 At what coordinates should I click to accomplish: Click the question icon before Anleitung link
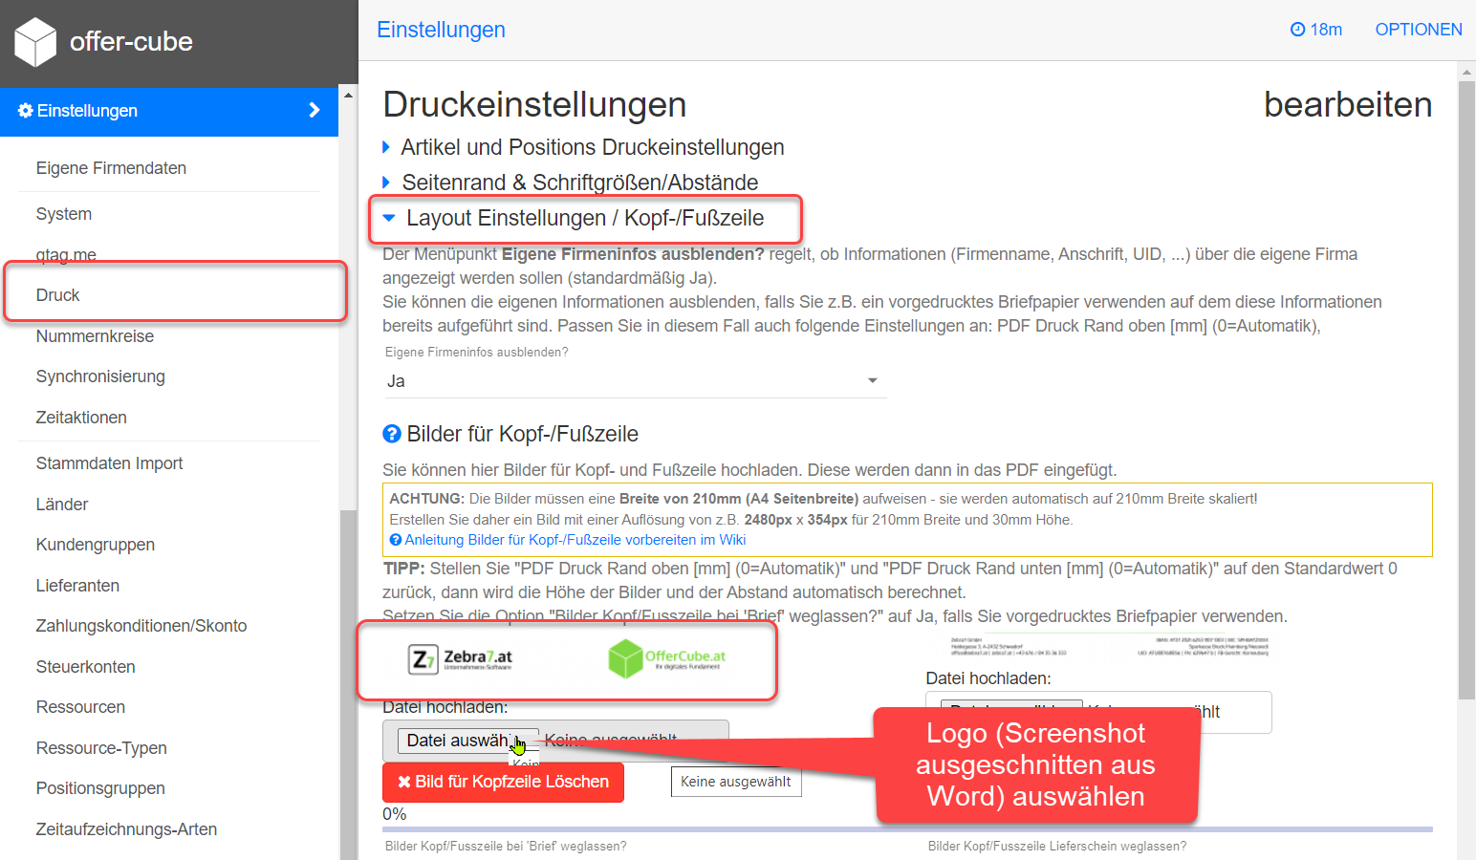pyautogui.click(x=396, y=540)
